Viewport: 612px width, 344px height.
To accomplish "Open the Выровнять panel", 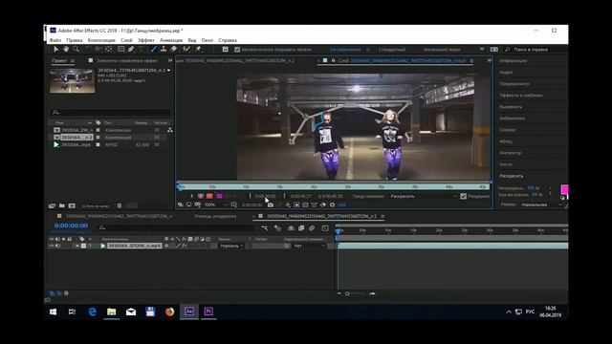I will [511, 107].
